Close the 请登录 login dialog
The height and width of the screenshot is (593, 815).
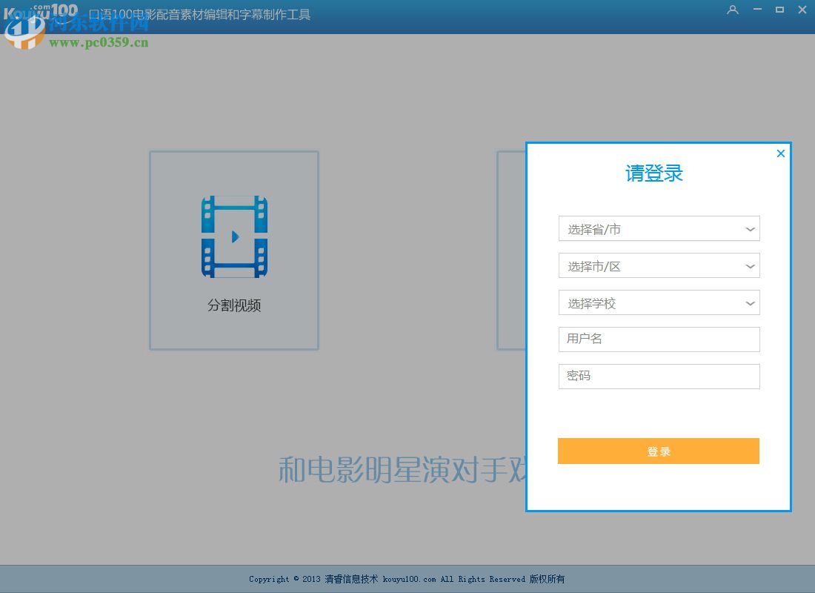[780, 153]
